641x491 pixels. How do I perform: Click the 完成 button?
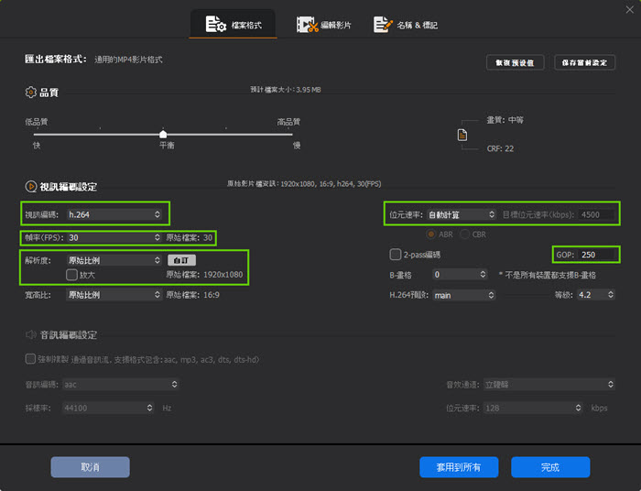point(549,467)
